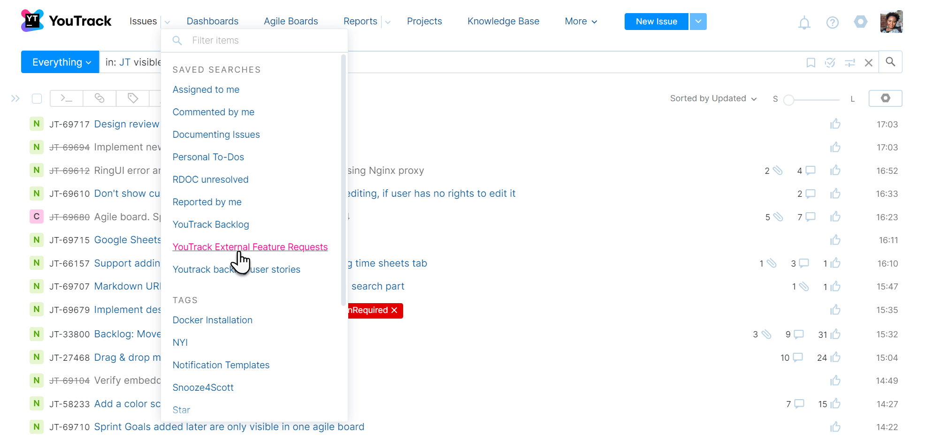Viewport: 925px width, 439px height.
Task: Click the link issues icon
Action: point(99,98)
